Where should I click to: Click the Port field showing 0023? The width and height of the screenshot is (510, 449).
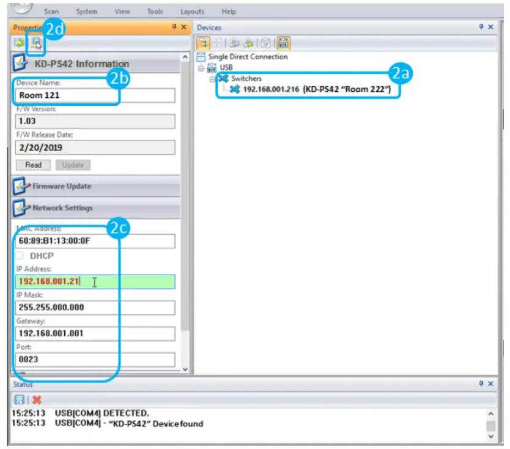coord(95,360)
